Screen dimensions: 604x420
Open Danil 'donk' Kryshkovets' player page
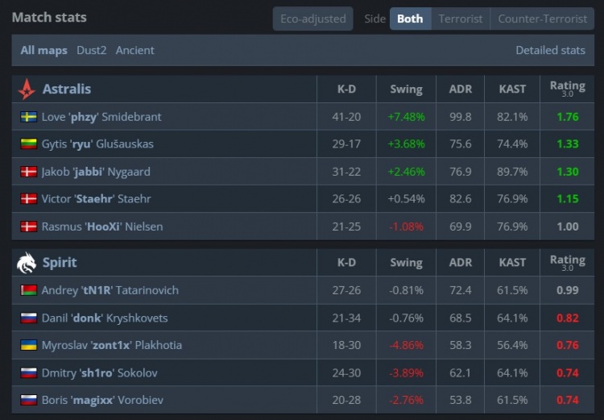pos(105,318)
